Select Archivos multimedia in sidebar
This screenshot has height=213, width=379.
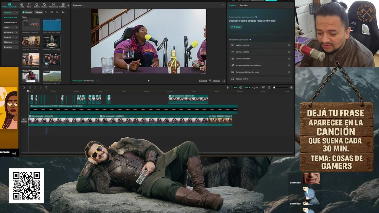tap(11, 18)
